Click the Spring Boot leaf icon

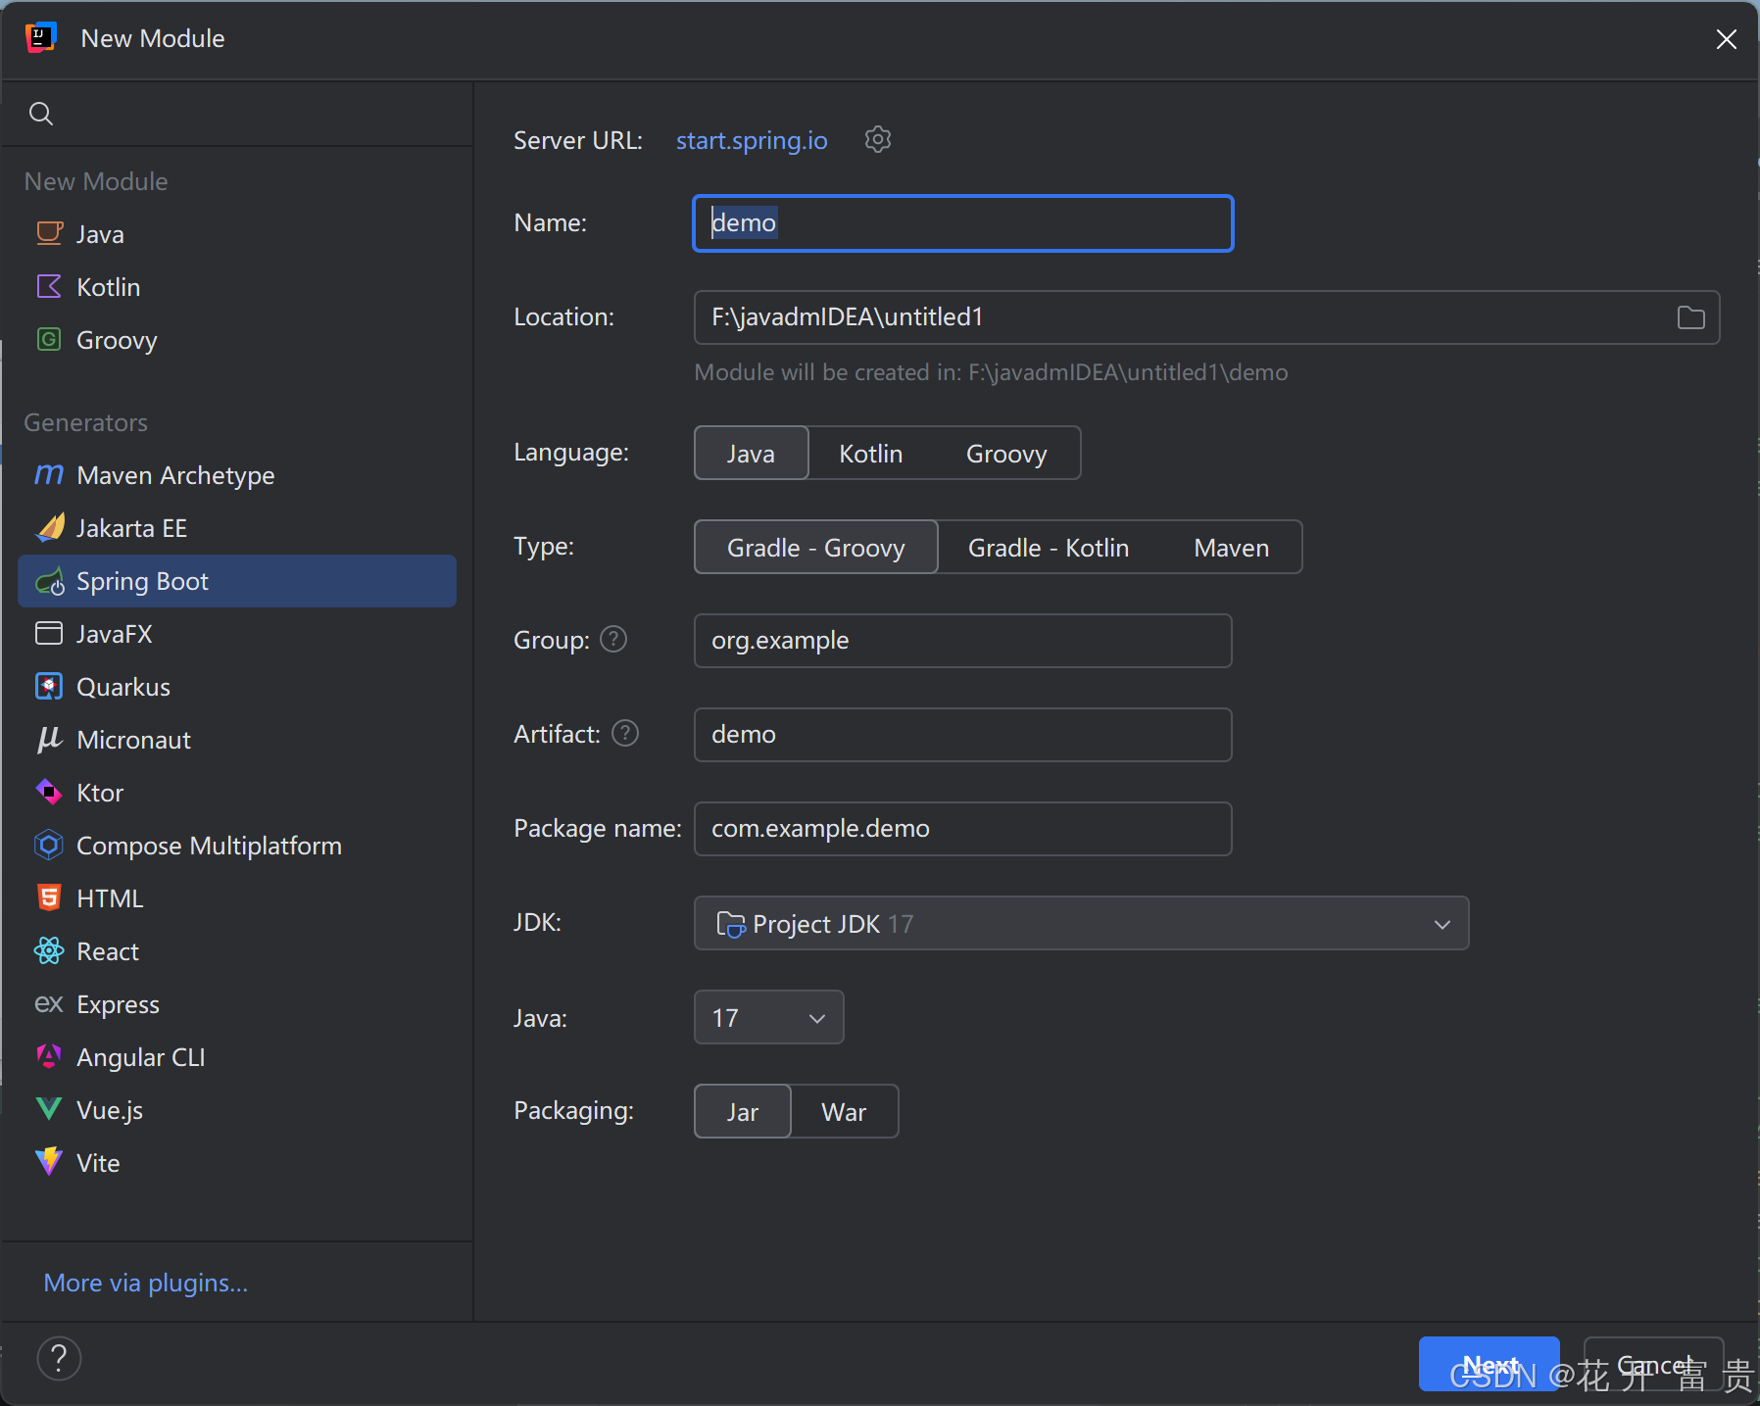pos(49,581)
